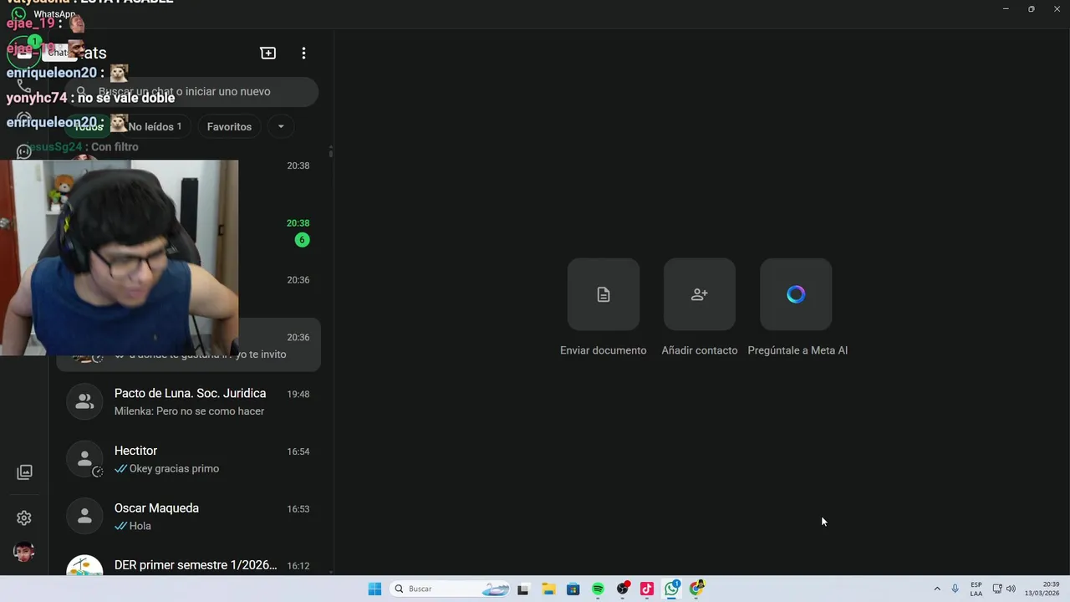1070x602 pixels.
Task: Click the Añadir contacto tile
Action: point(700,294)
